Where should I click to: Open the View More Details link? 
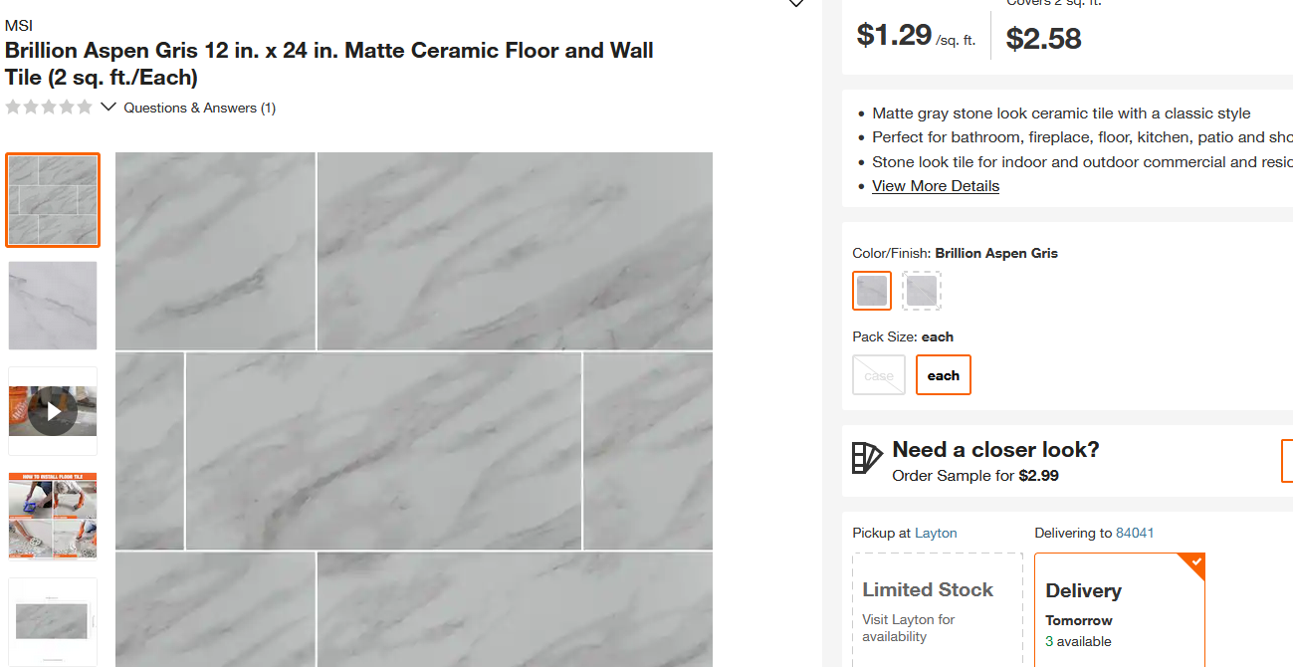click(x=935, y=186)
